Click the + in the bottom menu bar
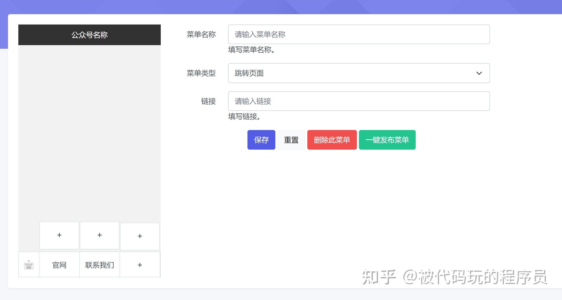 (140, 265)
